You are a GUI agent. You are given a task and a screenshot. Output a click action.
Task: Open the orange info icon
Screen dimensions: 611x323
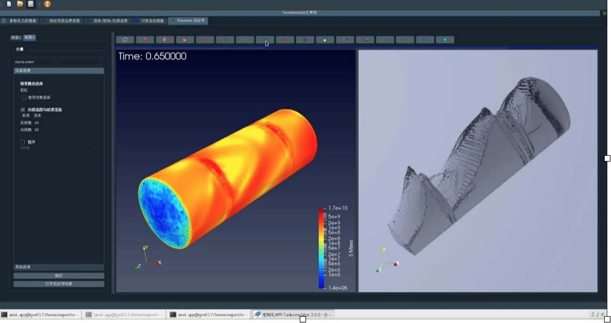coord(47,4)
